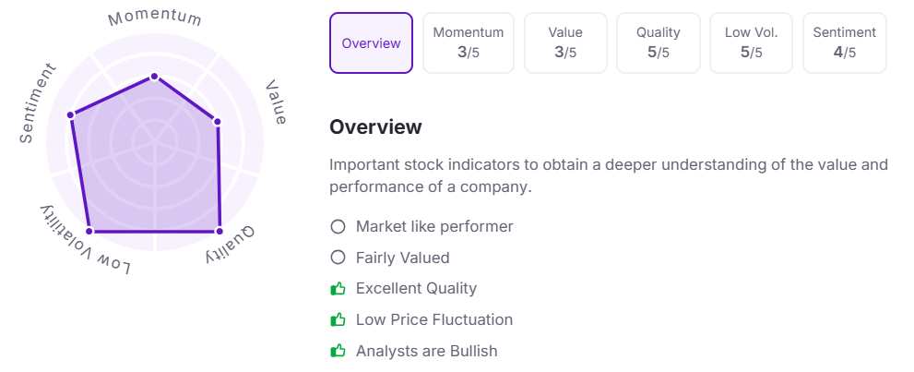
Task: Click the Quality vertex dot on radar chart
Action: (x=220, y=232)
